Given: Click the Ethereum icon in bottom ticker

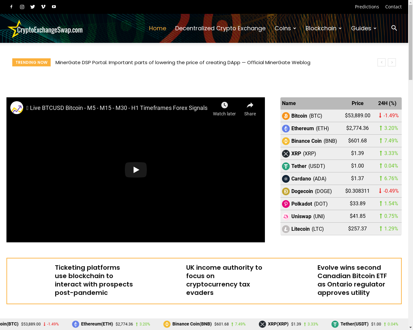Looking at the screenshot, I should click(x=76, y=324).
